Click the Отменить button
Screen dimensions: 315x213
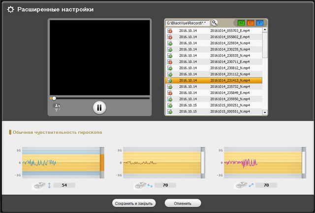click(183, 203)
